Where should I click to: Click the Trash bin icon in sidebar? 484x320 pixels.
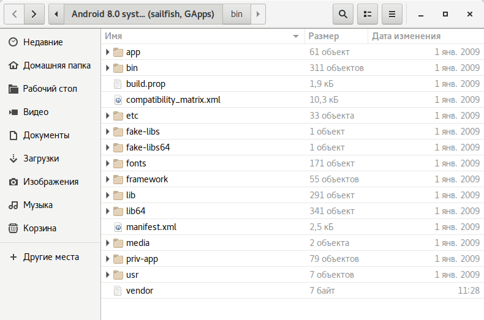tap(13, 228)
